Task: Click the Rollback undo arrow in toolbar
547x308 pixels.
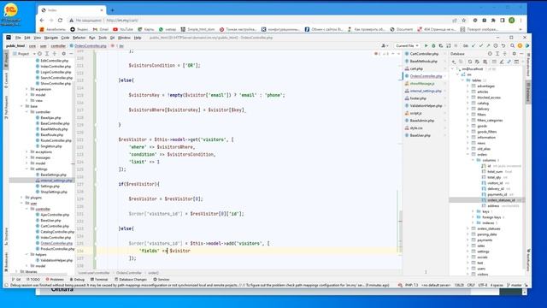Action: tap(503, 45)
